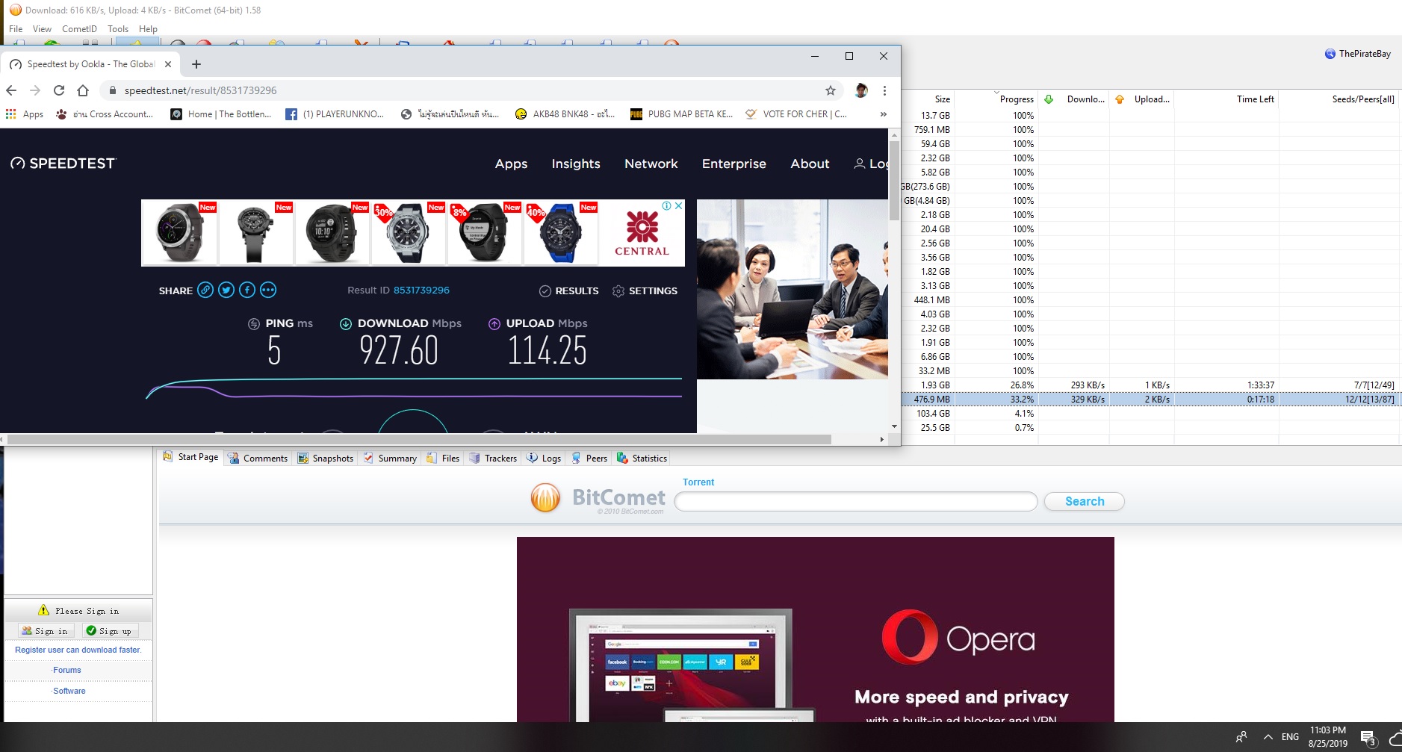
Task: Open the Home | The Bottlen... bookmark
Action: click(221, 114)
